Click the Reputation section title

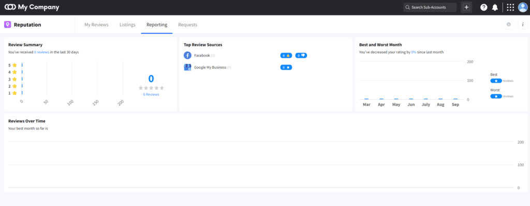coord(27,25)
